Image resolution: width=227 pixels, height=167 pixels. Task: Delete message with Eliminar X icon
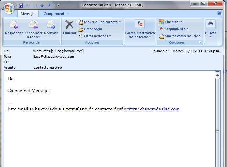click(70, 25)
